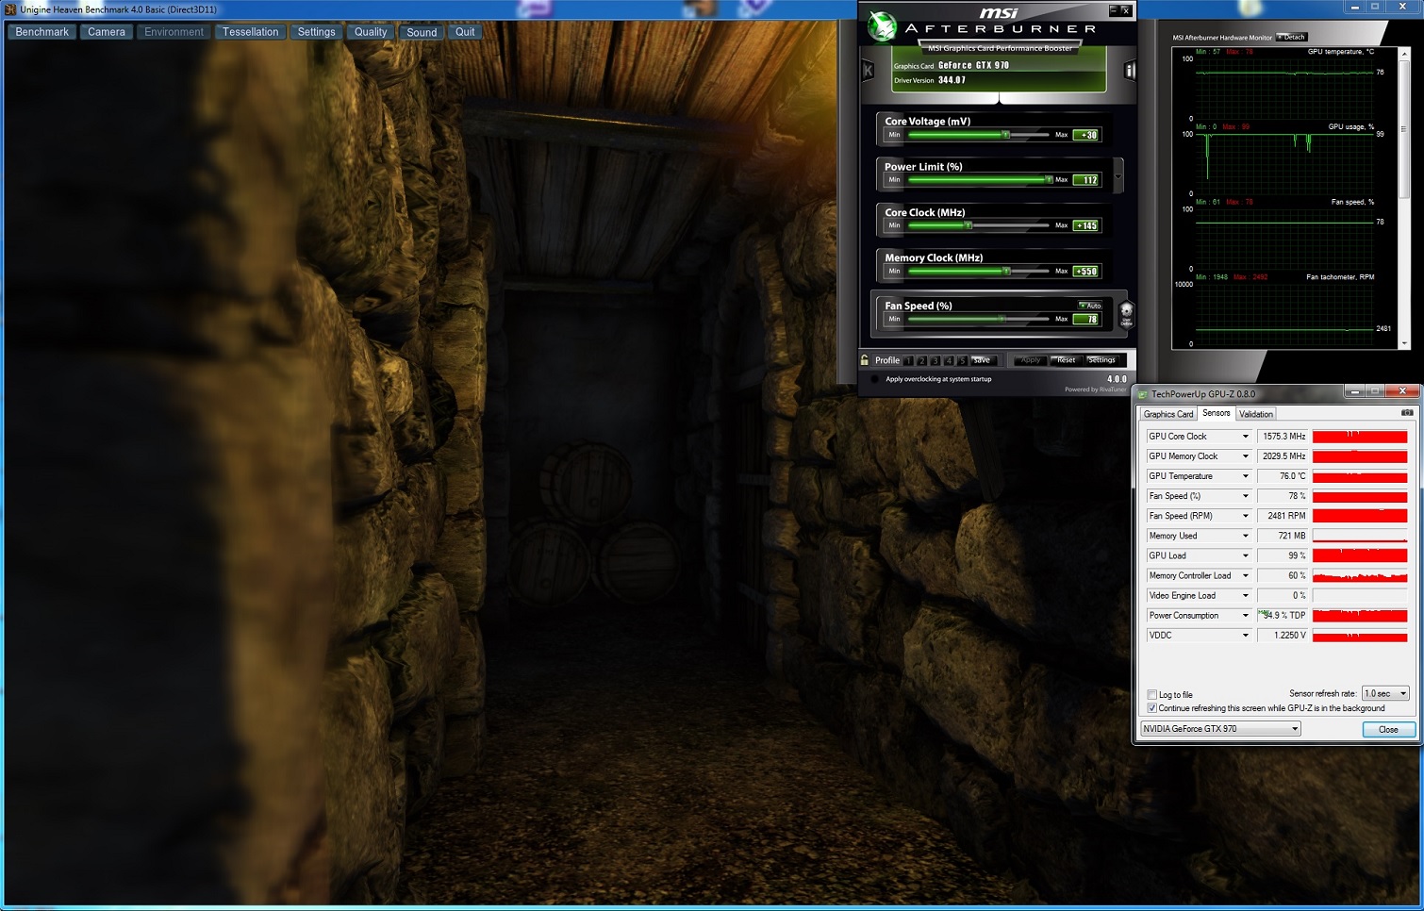Viewport: 1424px width, 911px height.
Task: Select profile slot 3 in Afterburner
Action: click(936, 360)
